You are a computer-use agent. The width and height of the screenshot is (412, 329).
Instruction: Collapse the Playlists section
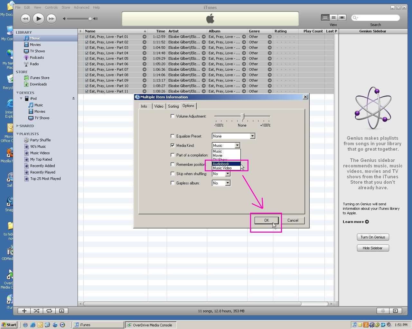(18, 134)
